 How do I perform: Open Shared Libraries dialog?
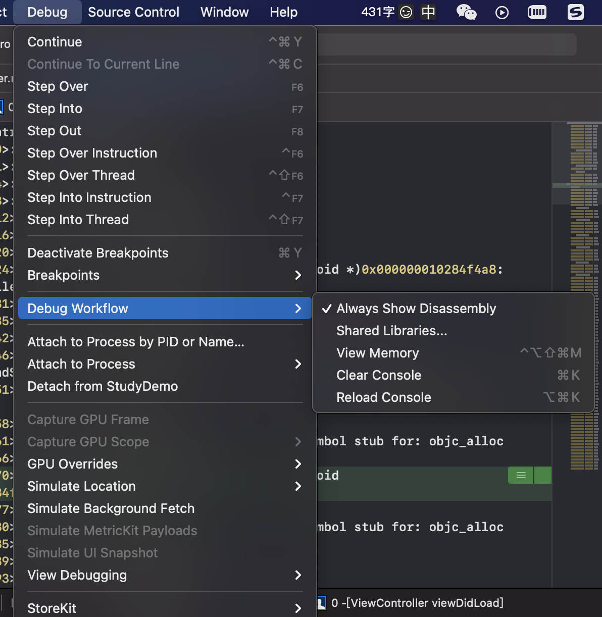click(454, 331)
